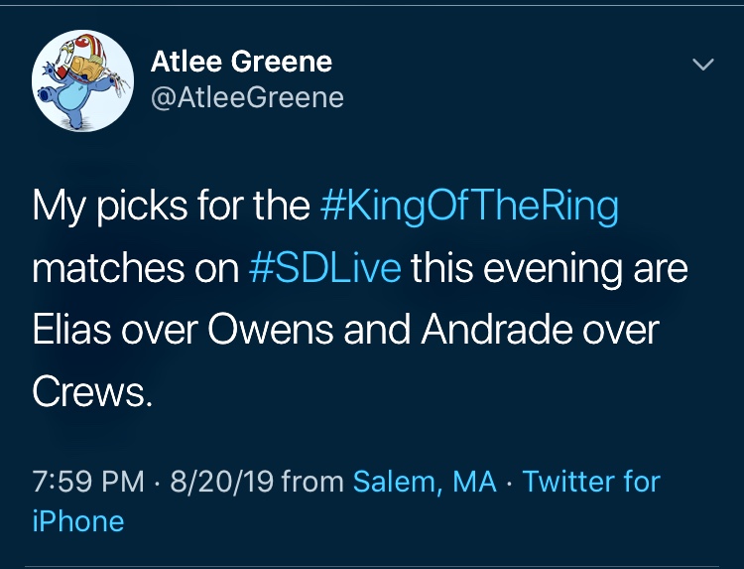Expand the tweet options chevron
Screen dimensions: 744x569
coord(702,65)
